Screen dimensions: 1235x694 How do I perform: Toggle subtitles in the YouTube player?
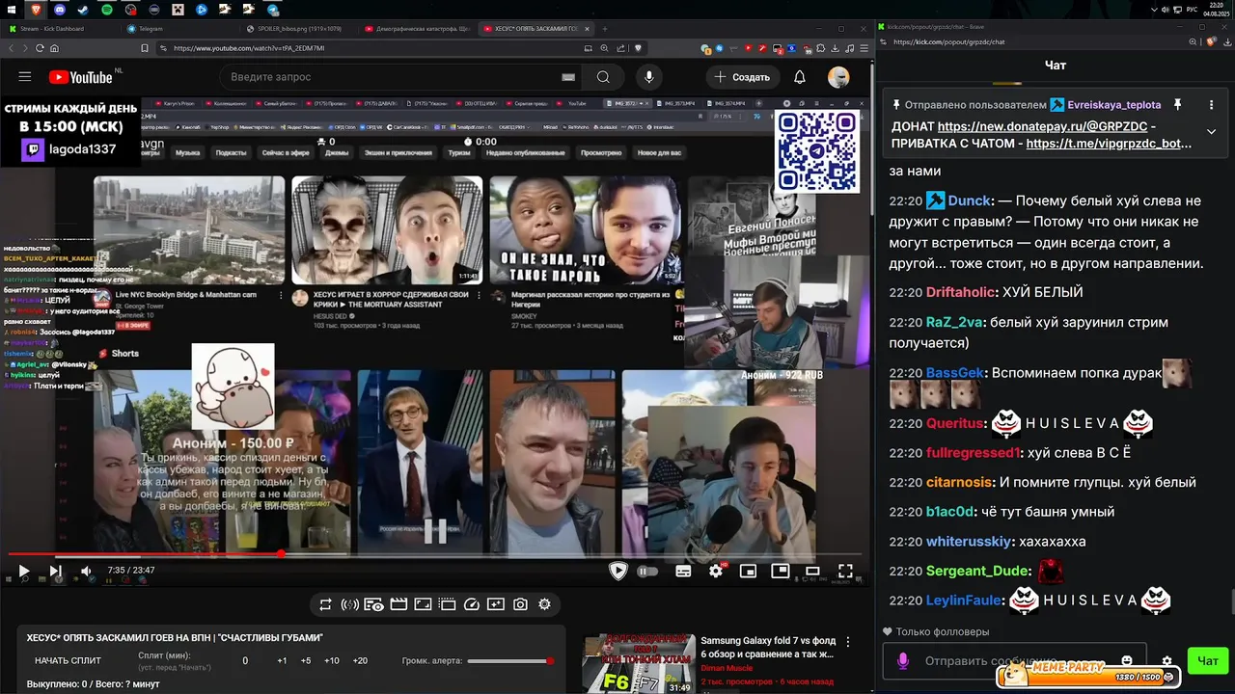tap(683, 571)
